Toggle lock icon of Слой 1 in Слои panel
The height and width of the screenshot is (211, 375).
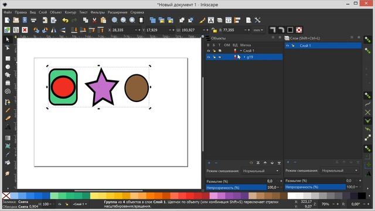click(x=293, y=46)
